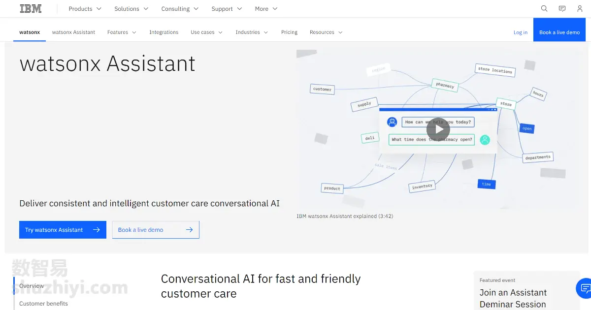Open the Integrations tab

coord(164,32)
